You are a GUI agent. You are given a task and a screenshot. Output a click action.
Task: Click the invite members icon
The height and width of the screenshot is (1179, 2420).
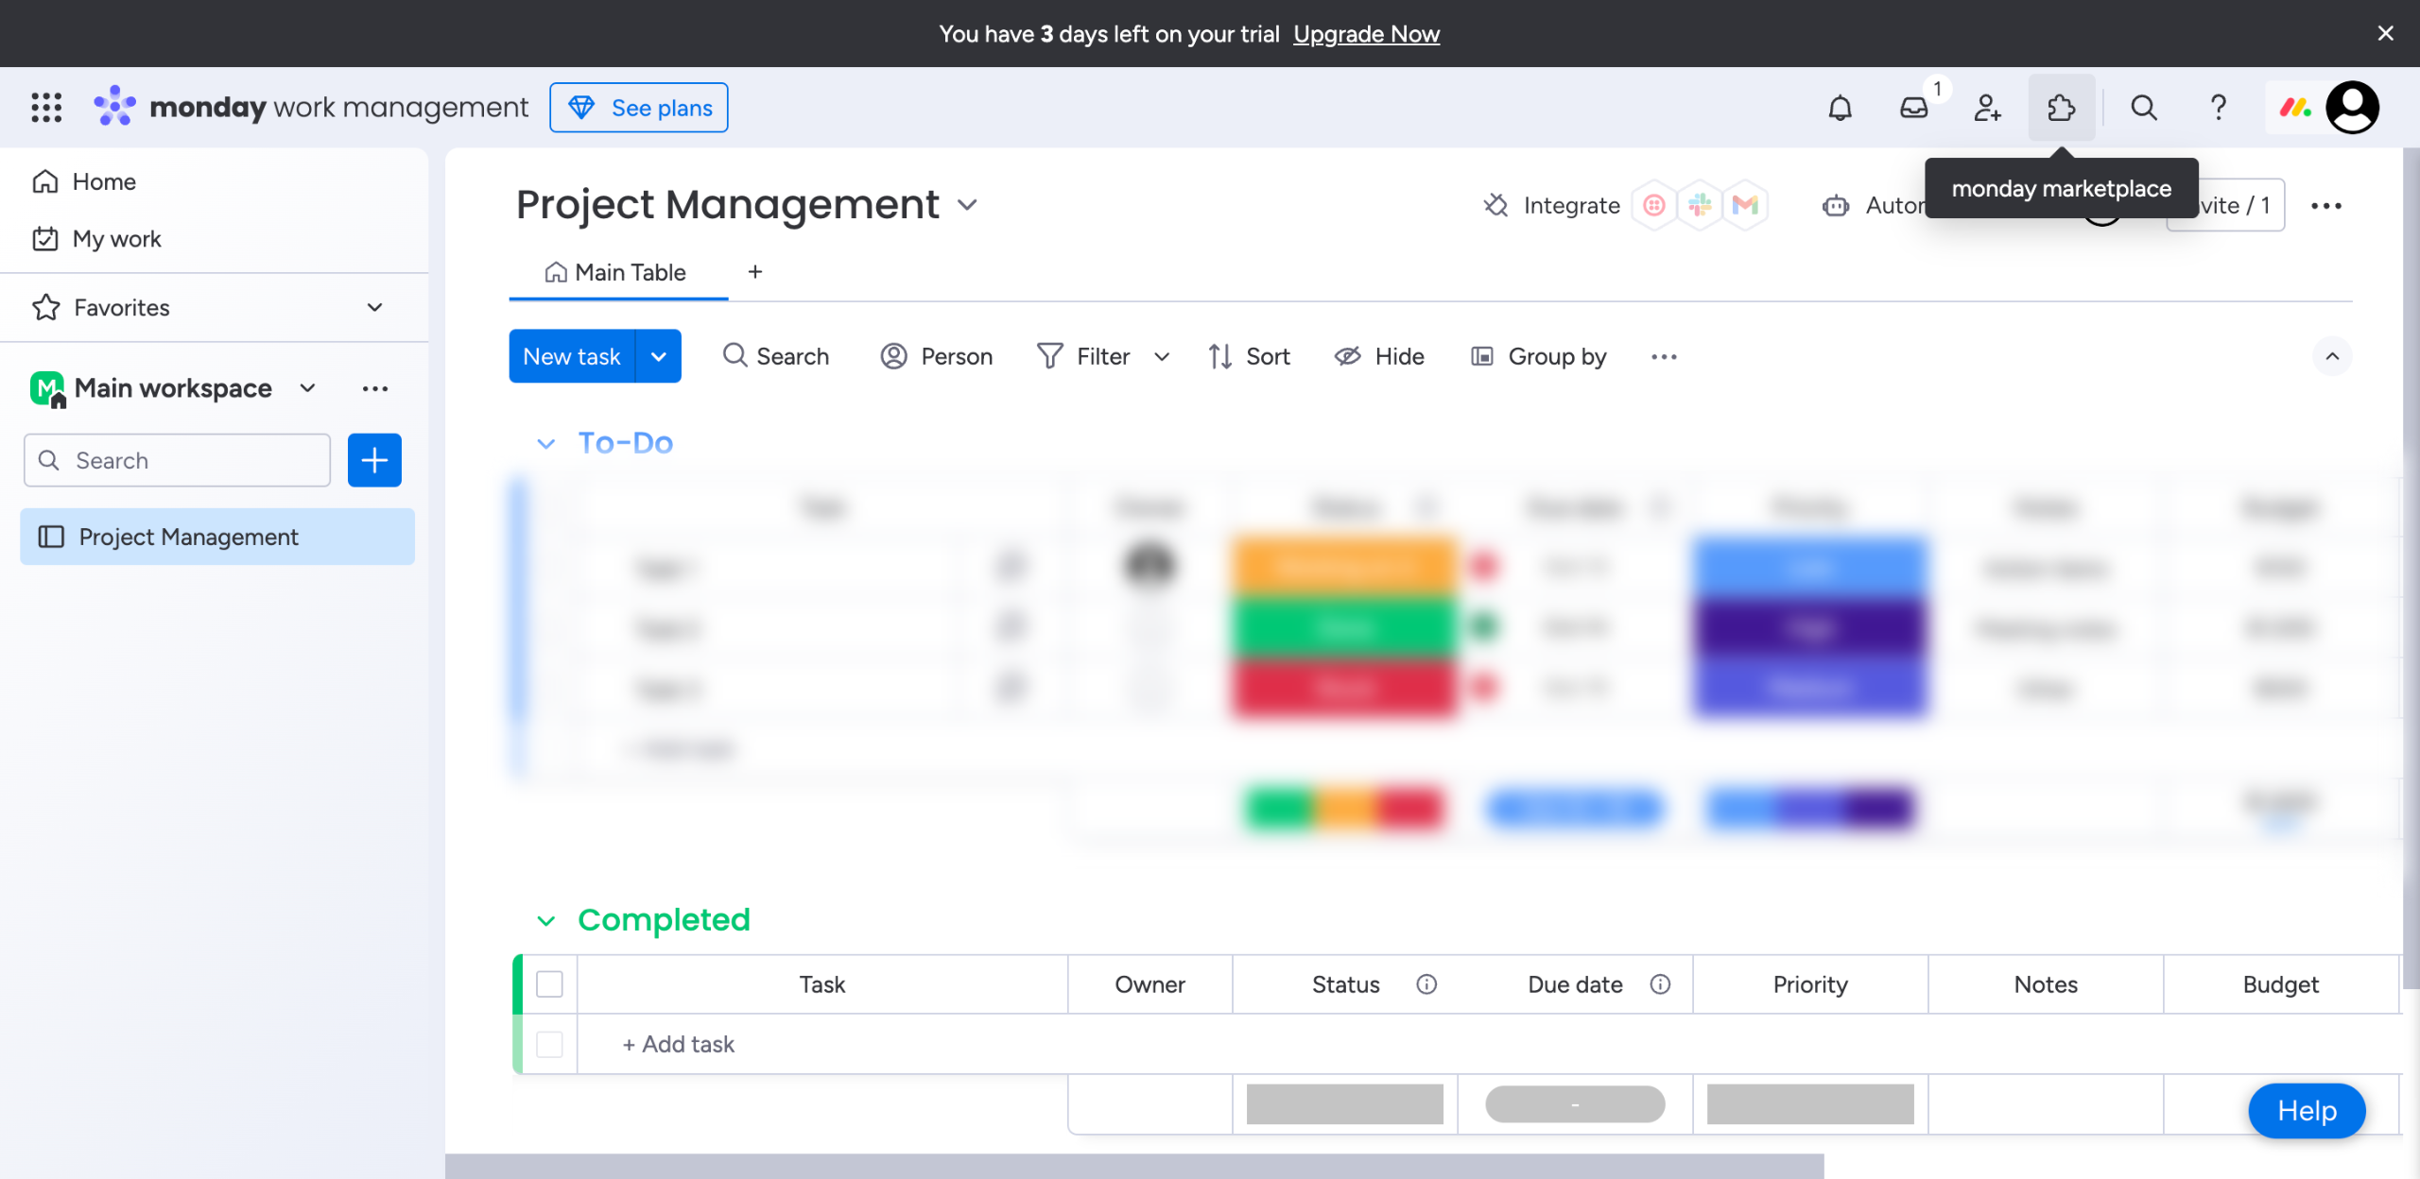pos(1987,108)
